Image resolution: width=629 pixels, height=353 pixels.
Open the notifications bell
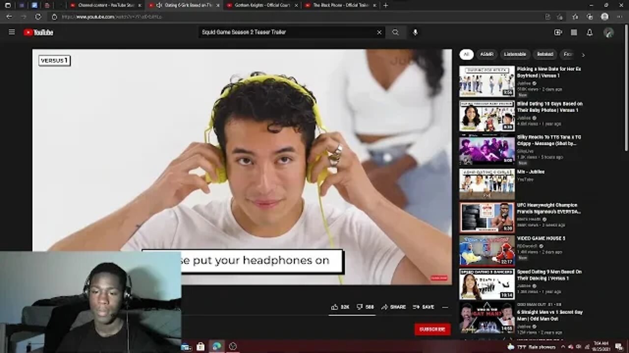click(590, 32)
